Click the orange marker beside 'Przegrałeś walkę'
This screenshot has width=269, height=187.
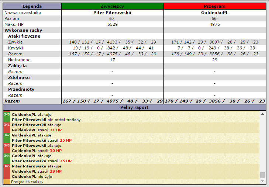click(7, 182)
